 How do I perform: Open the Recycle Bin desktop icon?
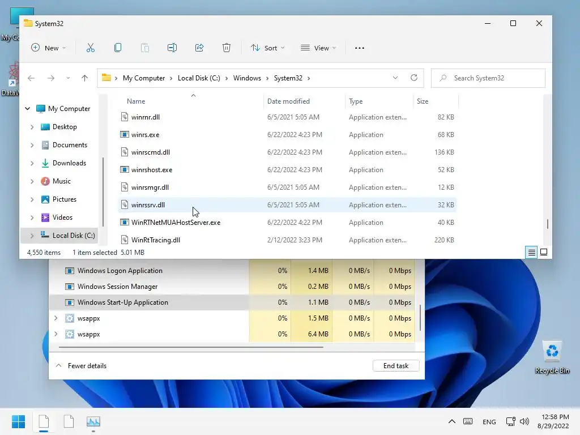[552, 357]
